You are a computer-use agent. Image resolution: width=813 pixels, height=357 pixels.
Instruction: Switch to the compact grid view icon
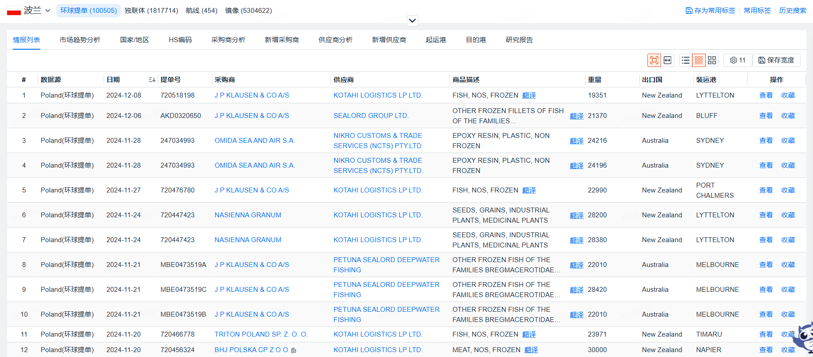[699, 60]
